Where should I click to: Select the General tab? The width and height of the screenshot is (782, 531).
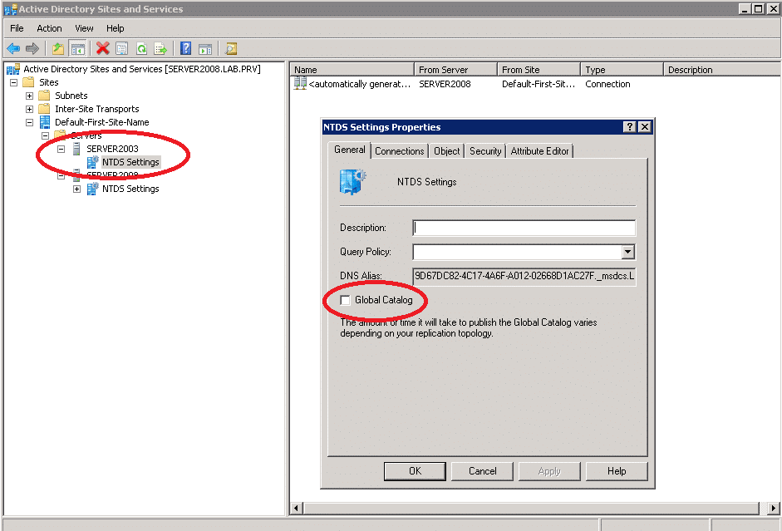(350, 150)
